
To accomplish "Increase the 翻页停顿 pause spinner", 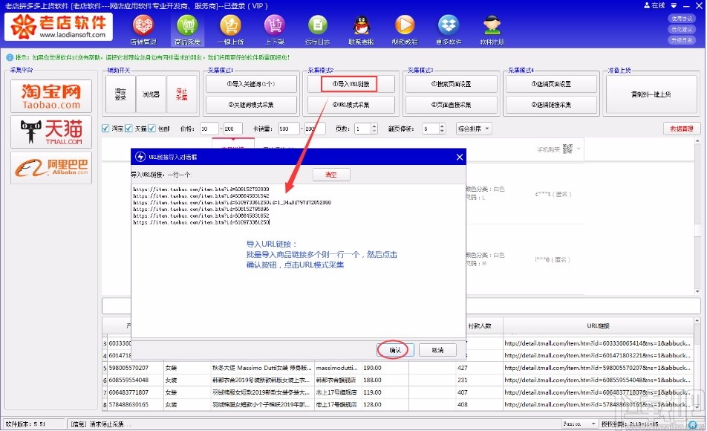I will click(x=442, y=126).
